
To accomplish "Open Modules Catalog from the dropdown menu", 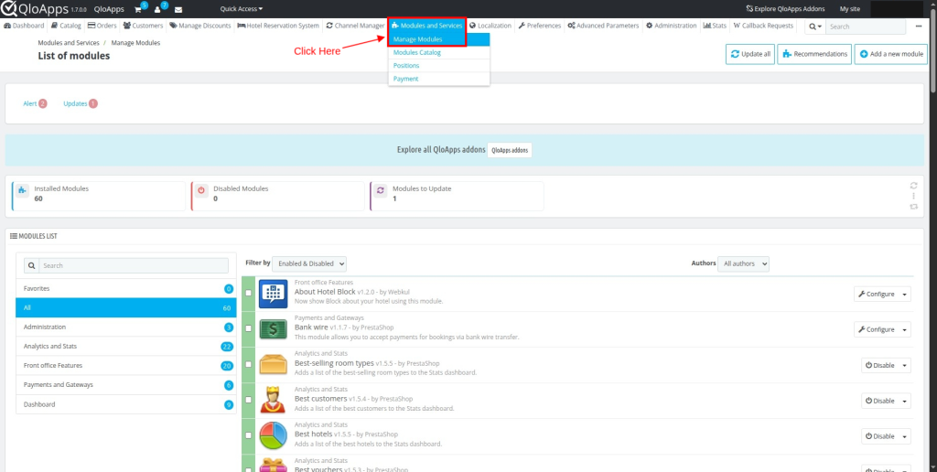I will 417,53.
